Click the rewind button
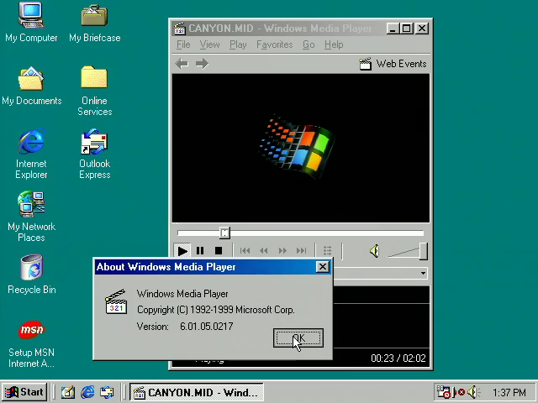Screen dimensions: 538x403 (x=263, y=251)
